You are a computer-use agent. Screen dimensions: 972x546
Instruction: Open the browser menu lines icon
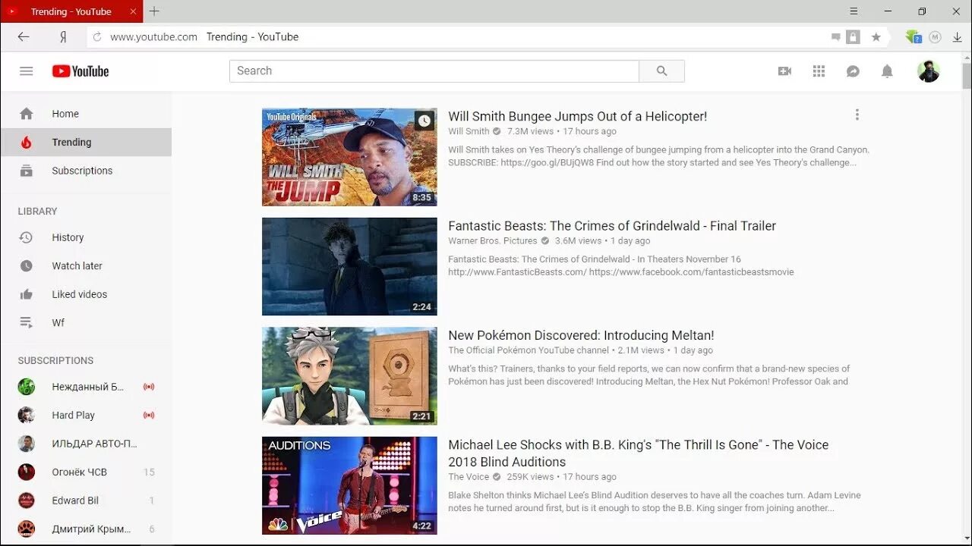pyautogui.click(x=854, y=11)
